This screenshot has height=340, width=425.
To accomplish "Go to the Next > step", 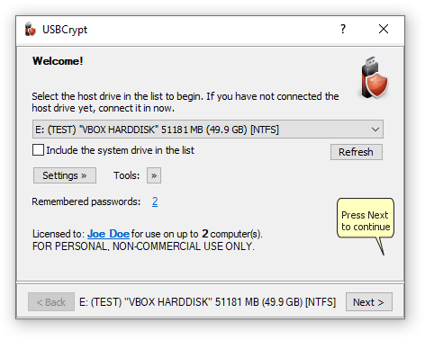I will click(x=369, y=302).
